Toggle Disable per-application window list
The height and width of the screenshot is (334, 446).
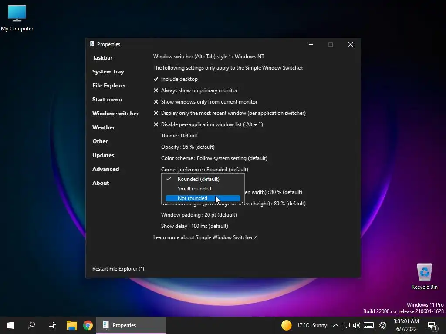click(208, 124)
